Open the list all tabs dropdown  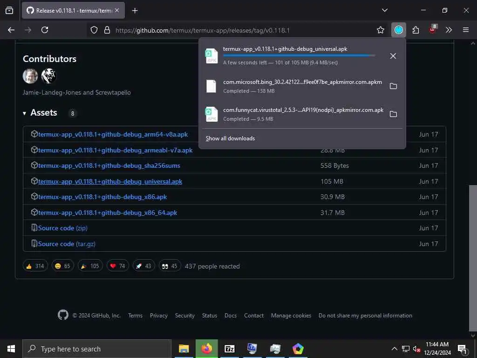click(384, 10)
